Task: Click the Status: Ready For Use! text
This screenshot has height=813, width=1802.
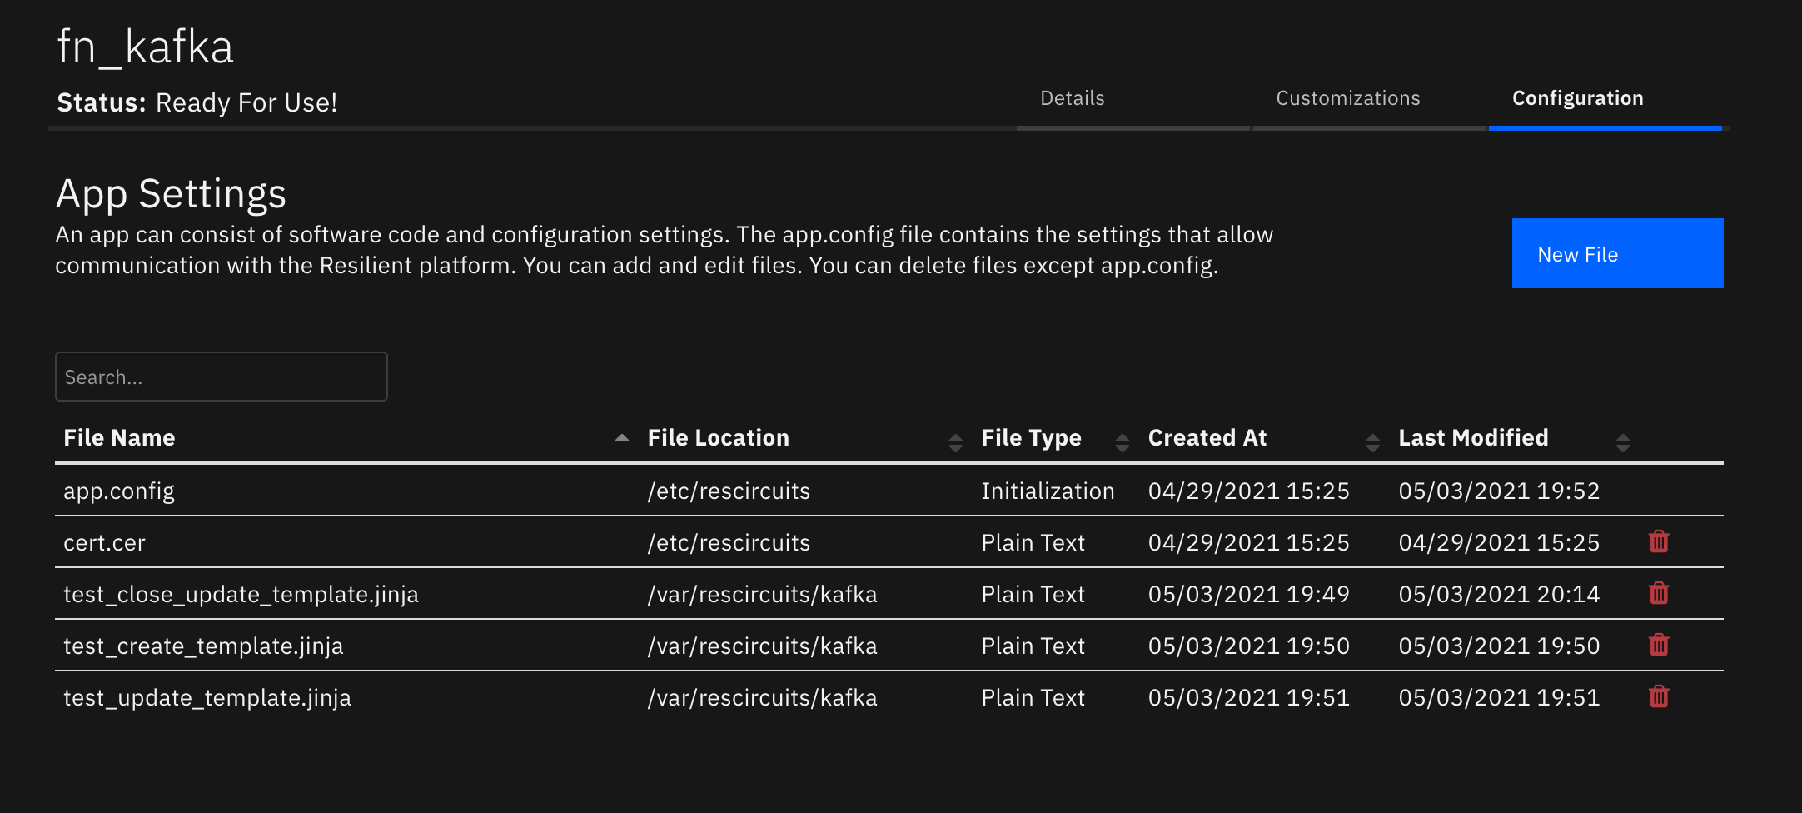Action: pyautogui.click(x=197, y=102)
